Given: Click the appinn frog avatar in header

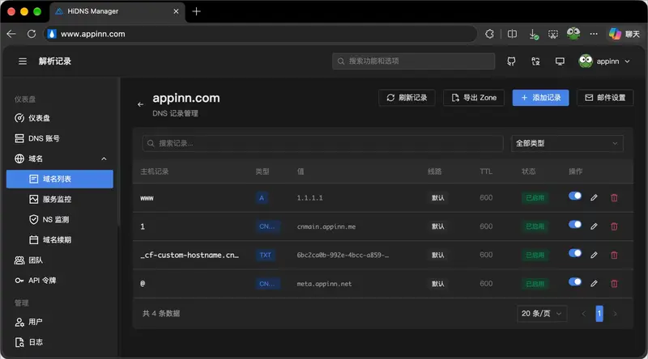Looking at the screenshot, I should pos(586,61).
